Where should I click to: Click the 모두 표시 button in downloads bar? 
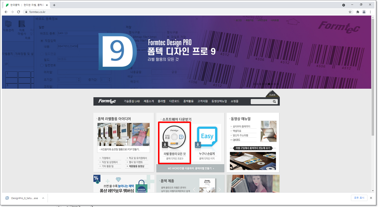[359, 198]
